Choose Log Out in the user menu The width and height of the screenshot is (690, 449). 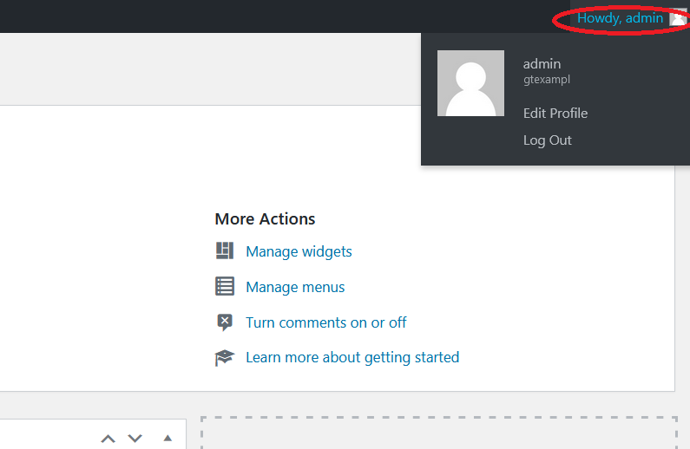(547, 140)
